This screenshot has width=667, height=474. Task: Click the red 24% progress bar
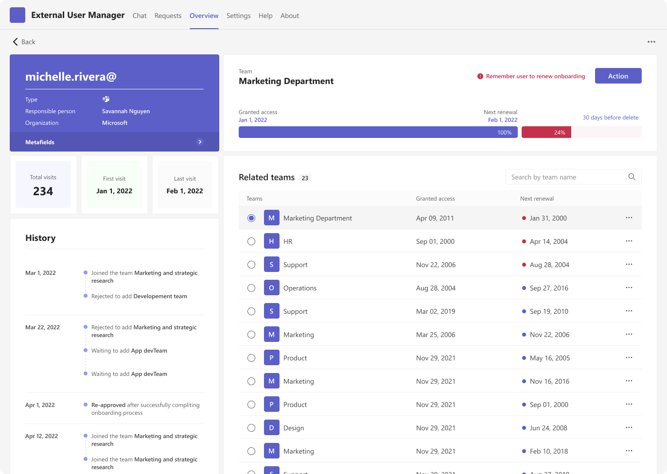tap(546, 132)
